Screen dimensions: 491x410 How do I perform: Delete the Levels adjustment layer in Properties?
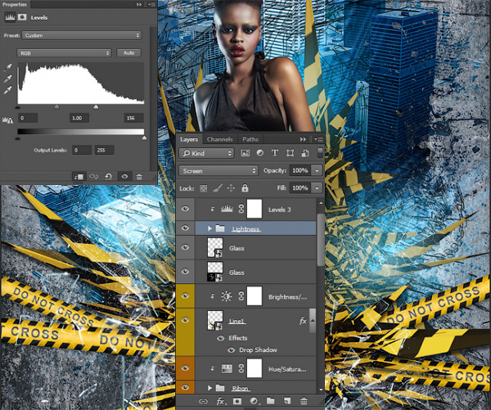pos(139,177)
